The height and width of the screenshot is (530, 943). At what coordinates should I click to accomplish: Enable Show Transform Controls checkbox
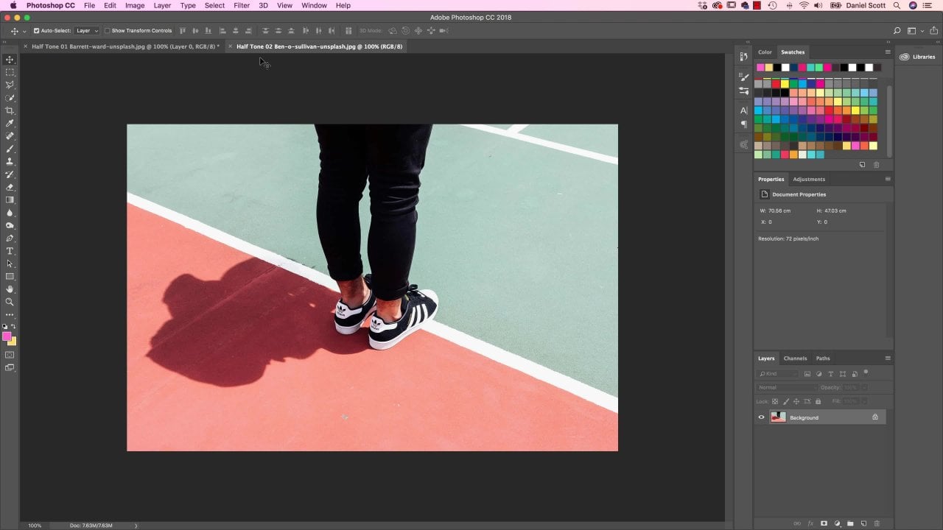107,31
